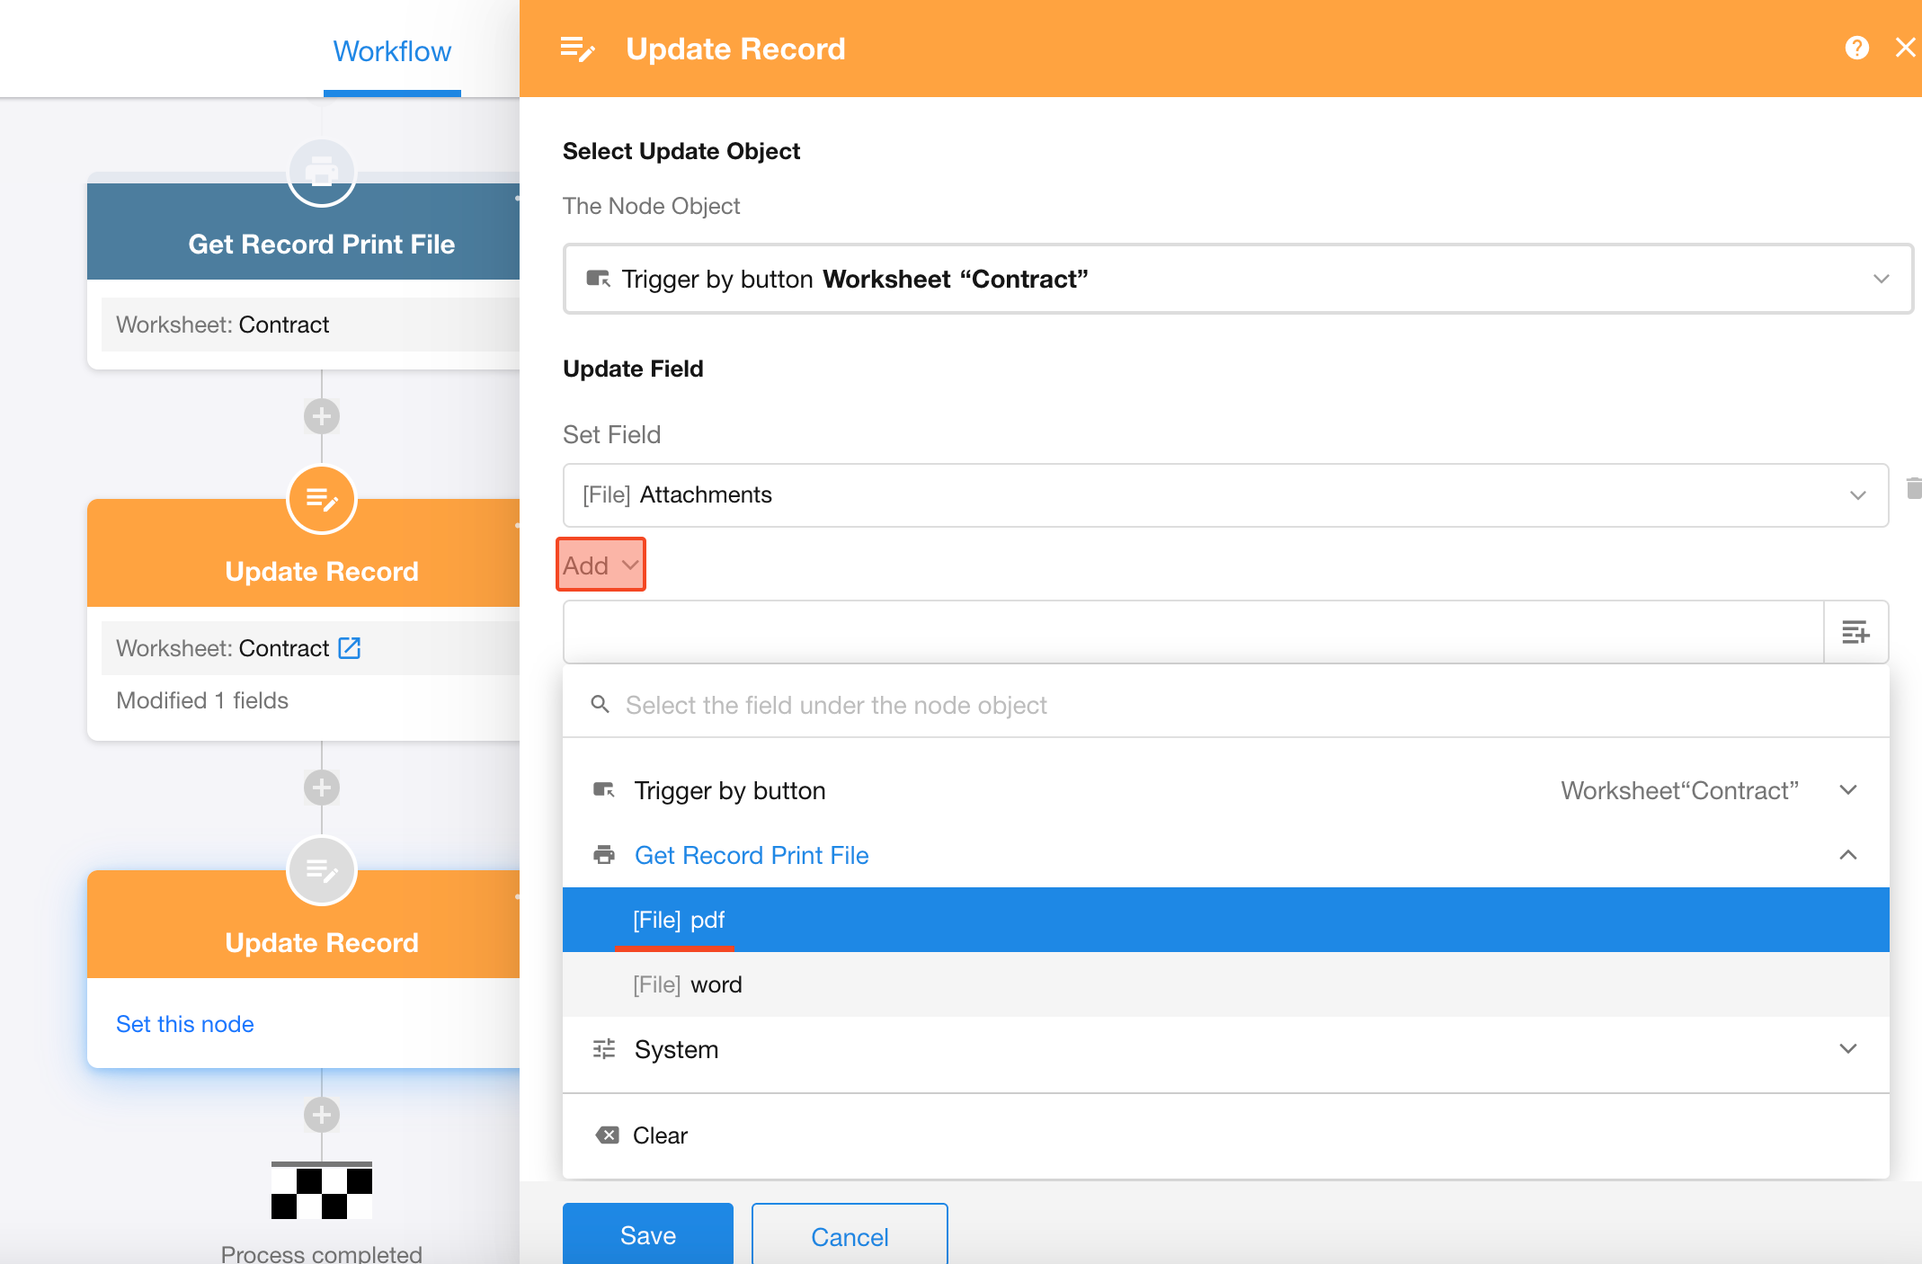Select the [File] word option
1922x1264 pixels.
[x=688, y=984]
